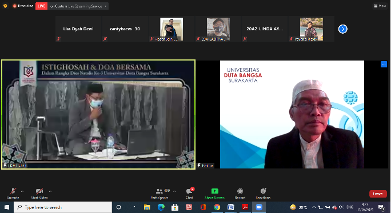
Task: Expand video options arrow beside Start Video
Action: pyautogui.click(x=50, y=191)
